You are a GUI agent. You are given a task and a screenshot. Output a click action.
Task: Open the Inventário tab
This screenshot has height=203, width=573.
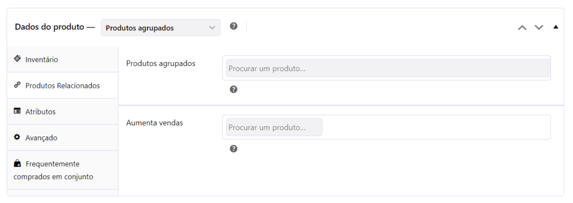tap(62, 59)
